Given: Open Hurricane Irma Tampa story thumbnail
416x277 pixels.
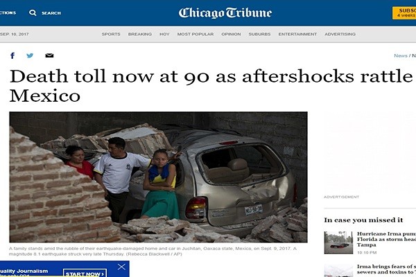Looking at the screenshot, I should [x=338, y=242].
